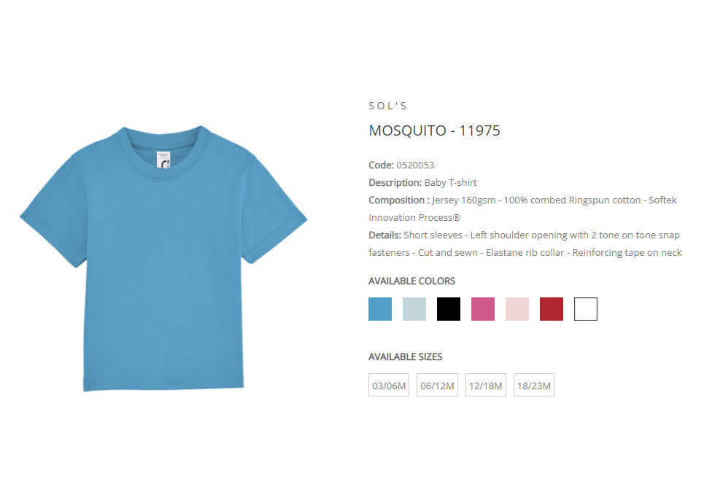Open the SOL'S brand name
The width and height of the screenshot is (723, 500).
pos(388,106)
